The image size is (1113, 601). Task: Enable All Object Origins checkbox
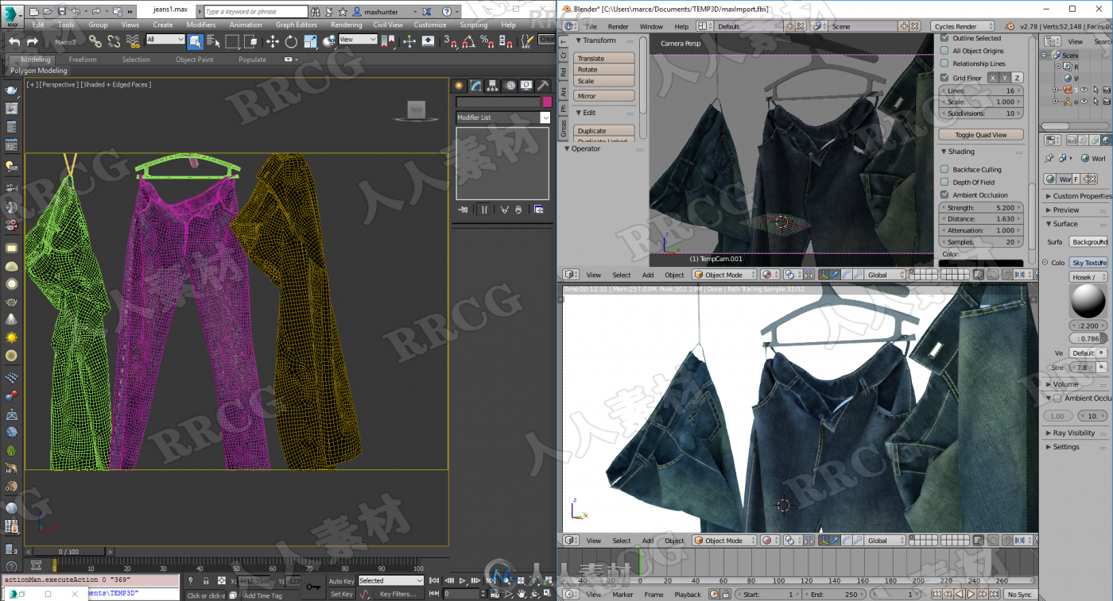944,51
